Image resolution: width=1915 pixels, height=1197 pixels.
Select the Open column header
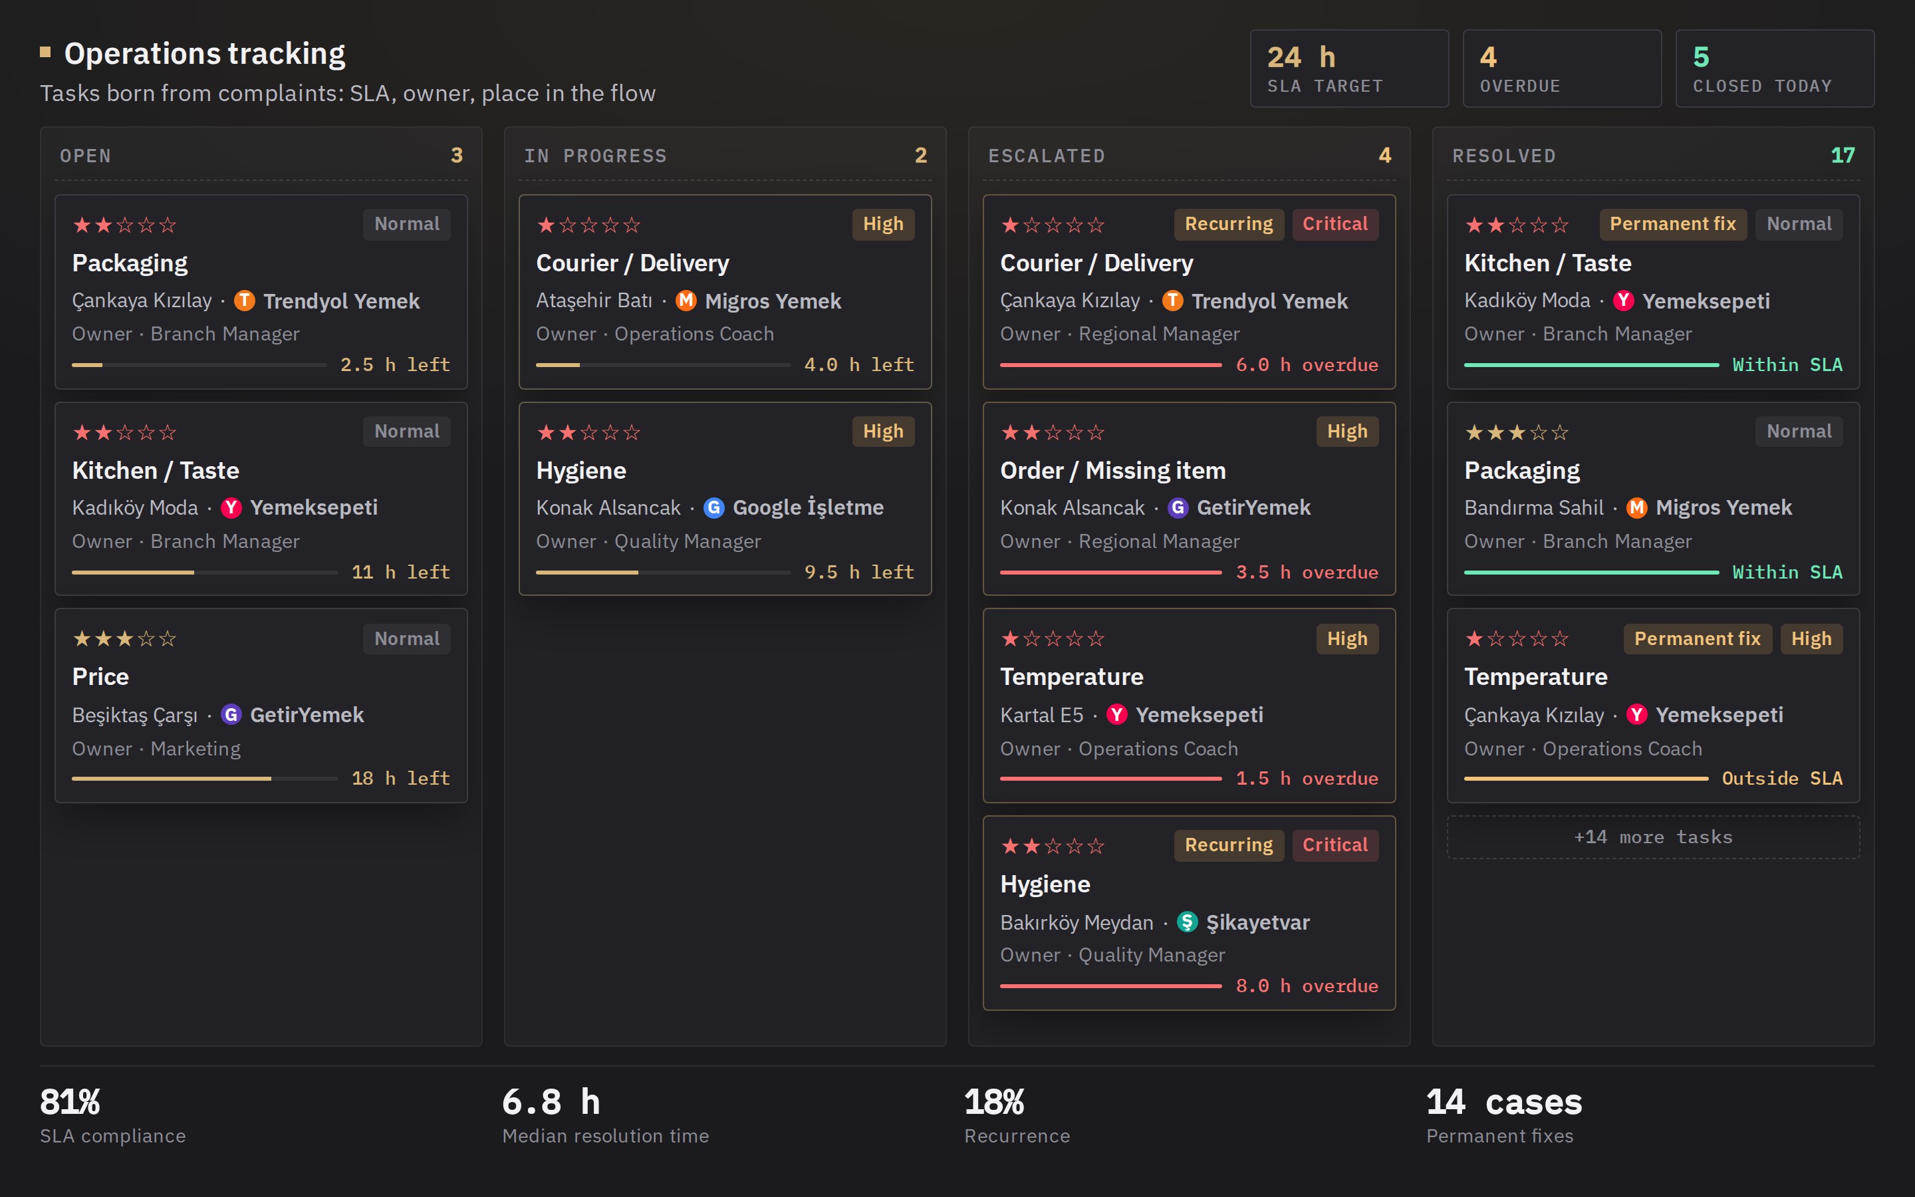(261, 156)
